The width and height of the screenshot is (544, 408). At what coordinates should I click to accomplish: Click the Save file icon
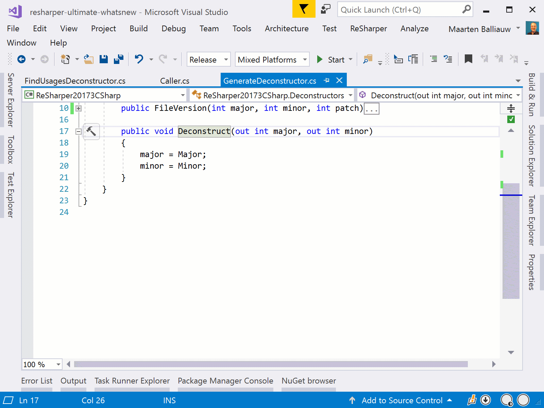click(104, 59)
